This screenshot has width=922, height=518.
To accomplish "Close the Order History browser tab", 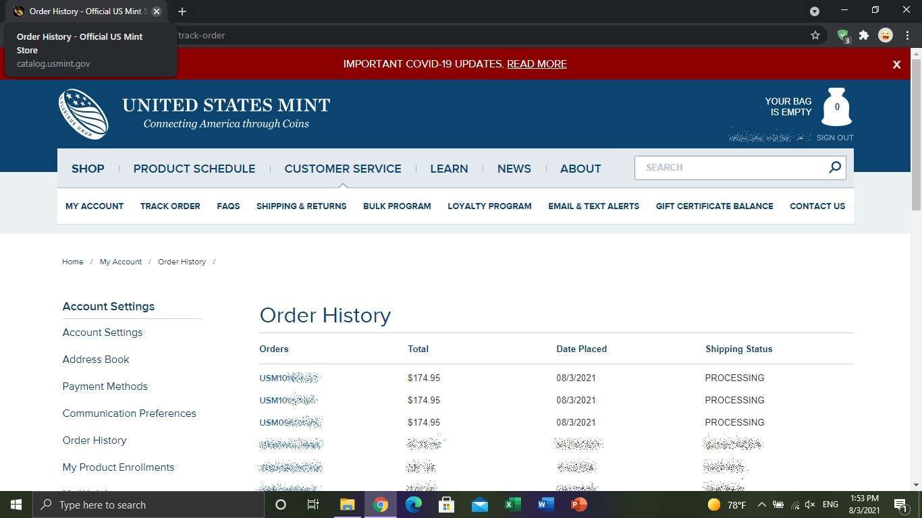I will click(157, 11).
